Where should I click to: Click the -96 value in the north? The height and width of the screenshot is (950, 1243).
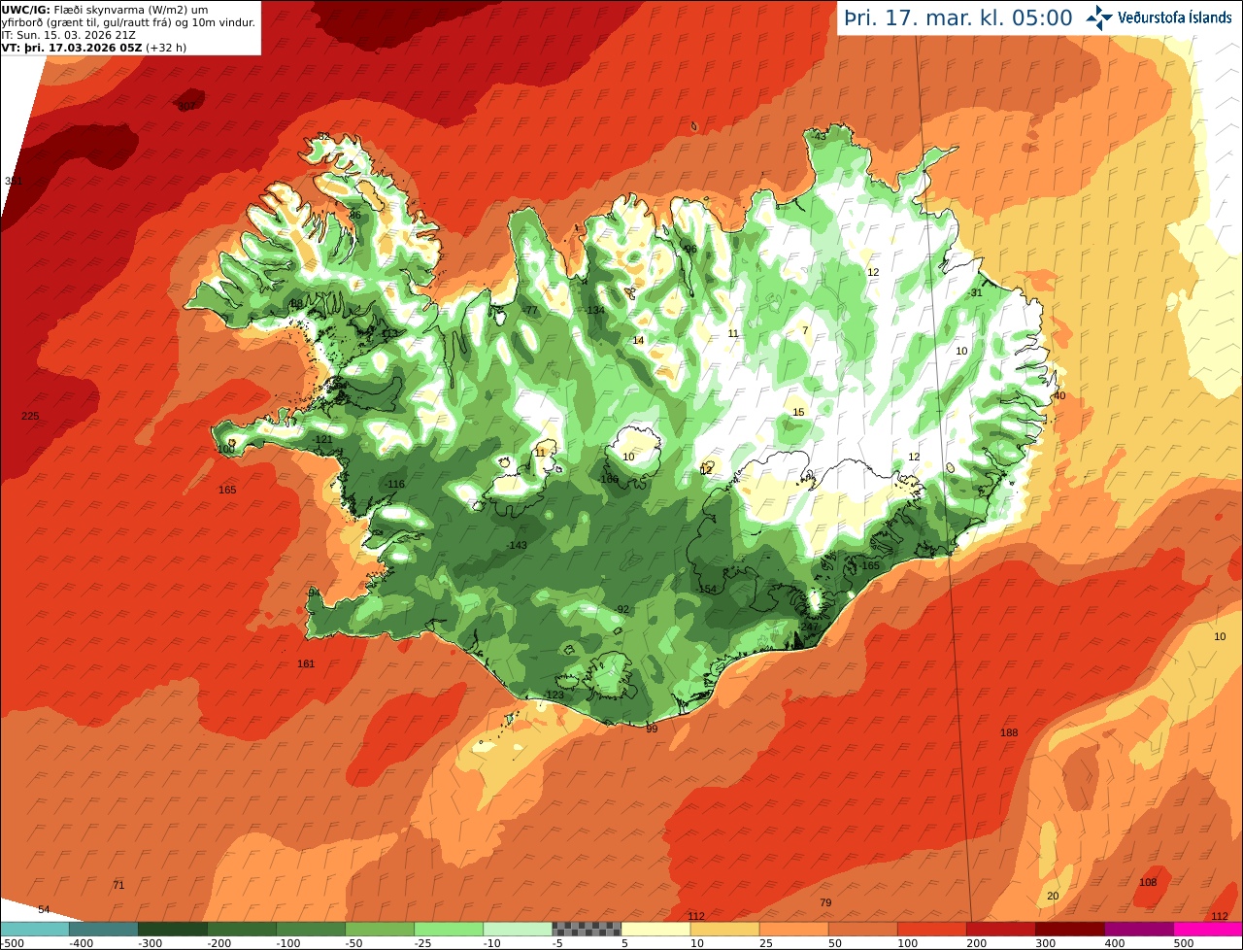(x=689, y=249)
